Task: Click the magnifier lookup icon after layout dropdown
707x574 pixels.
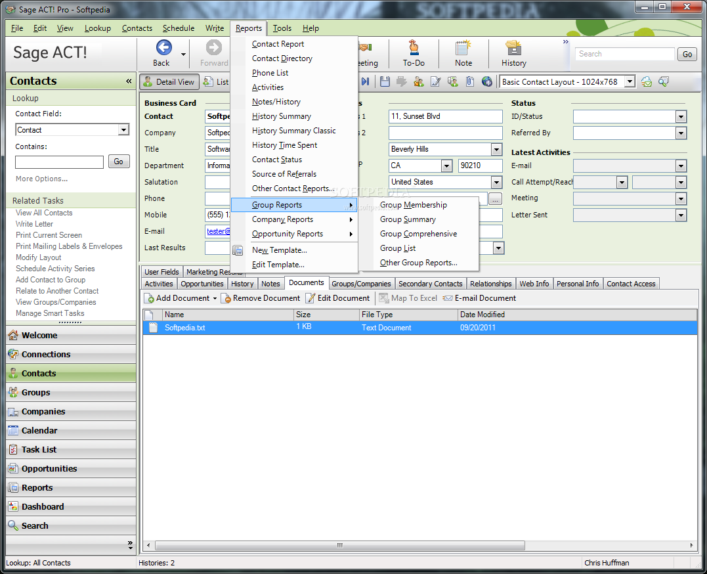Action: point(663,81)
